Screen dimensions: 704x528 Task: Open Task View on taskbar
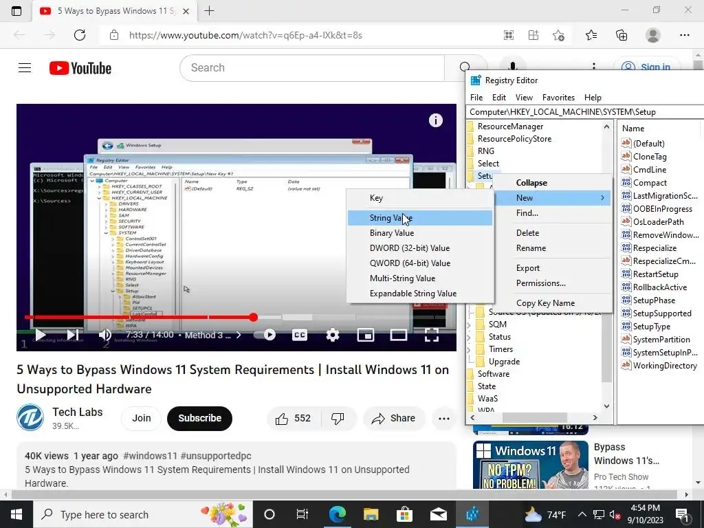tap(302, 514)
